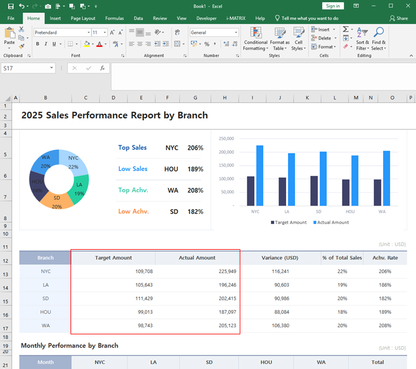Select the Format Painter brush icon
The height and width of the screenshot is (369, 416).
pos(22,46)
